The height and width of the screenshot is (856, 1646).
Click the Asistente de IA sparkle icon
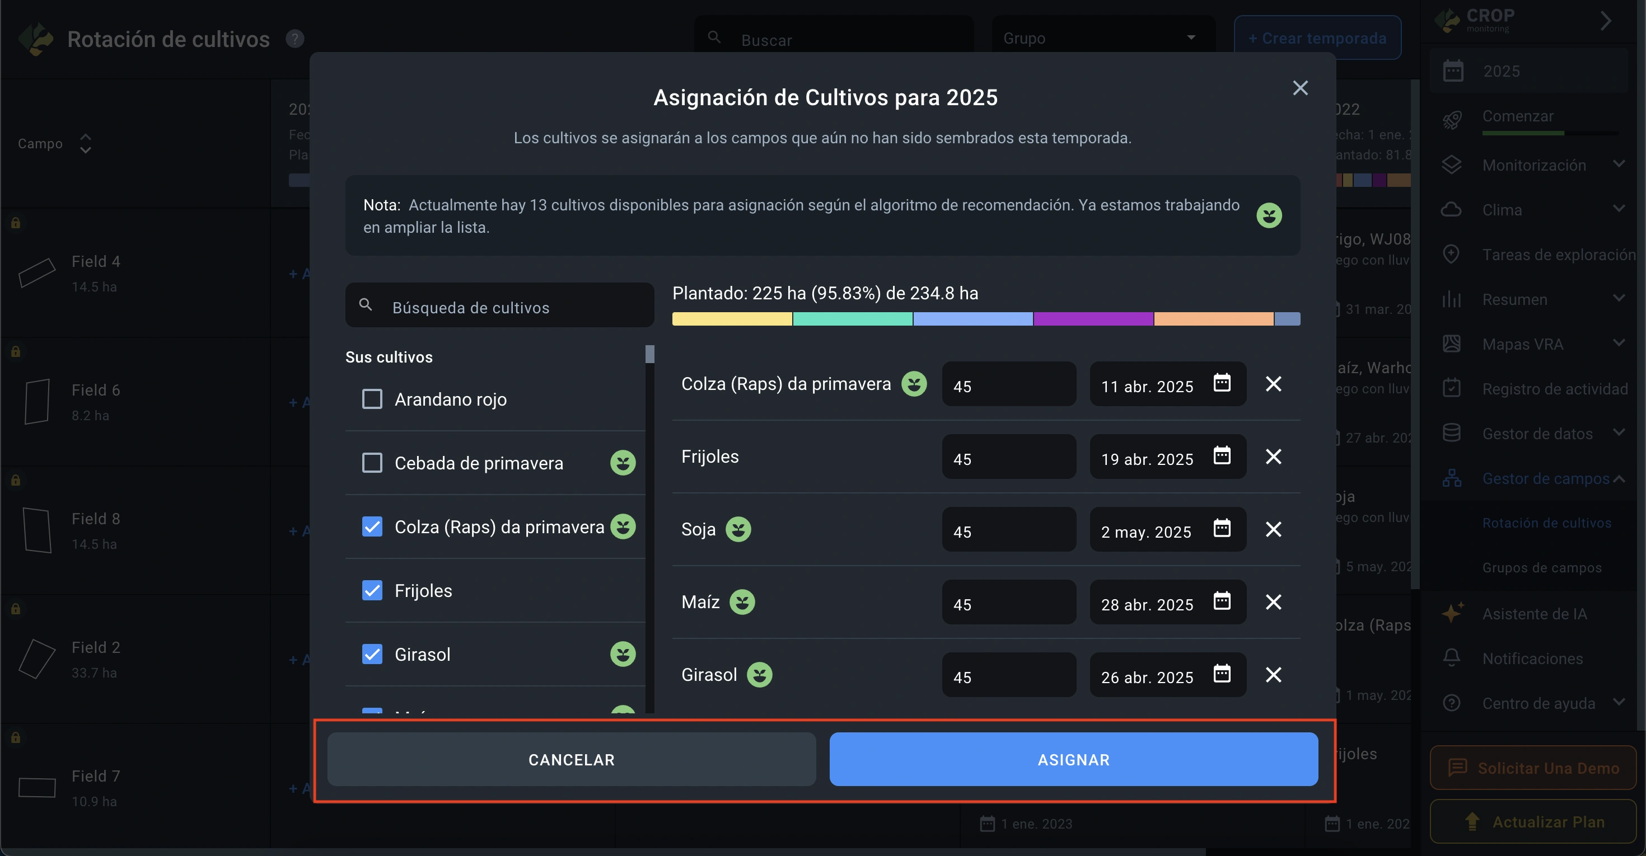point(1452,613)
